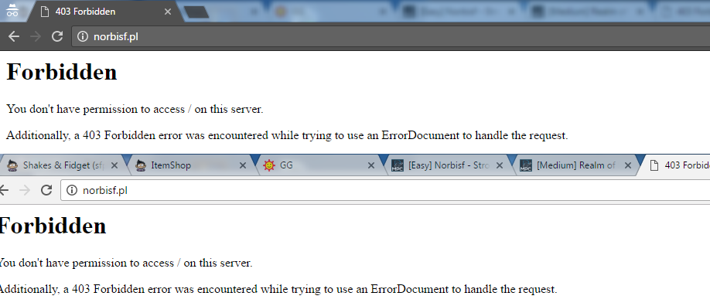Viewport: 710px width, 306px height.
Task: Click Shakes & Fidget tab favicon
Action: 12,165
